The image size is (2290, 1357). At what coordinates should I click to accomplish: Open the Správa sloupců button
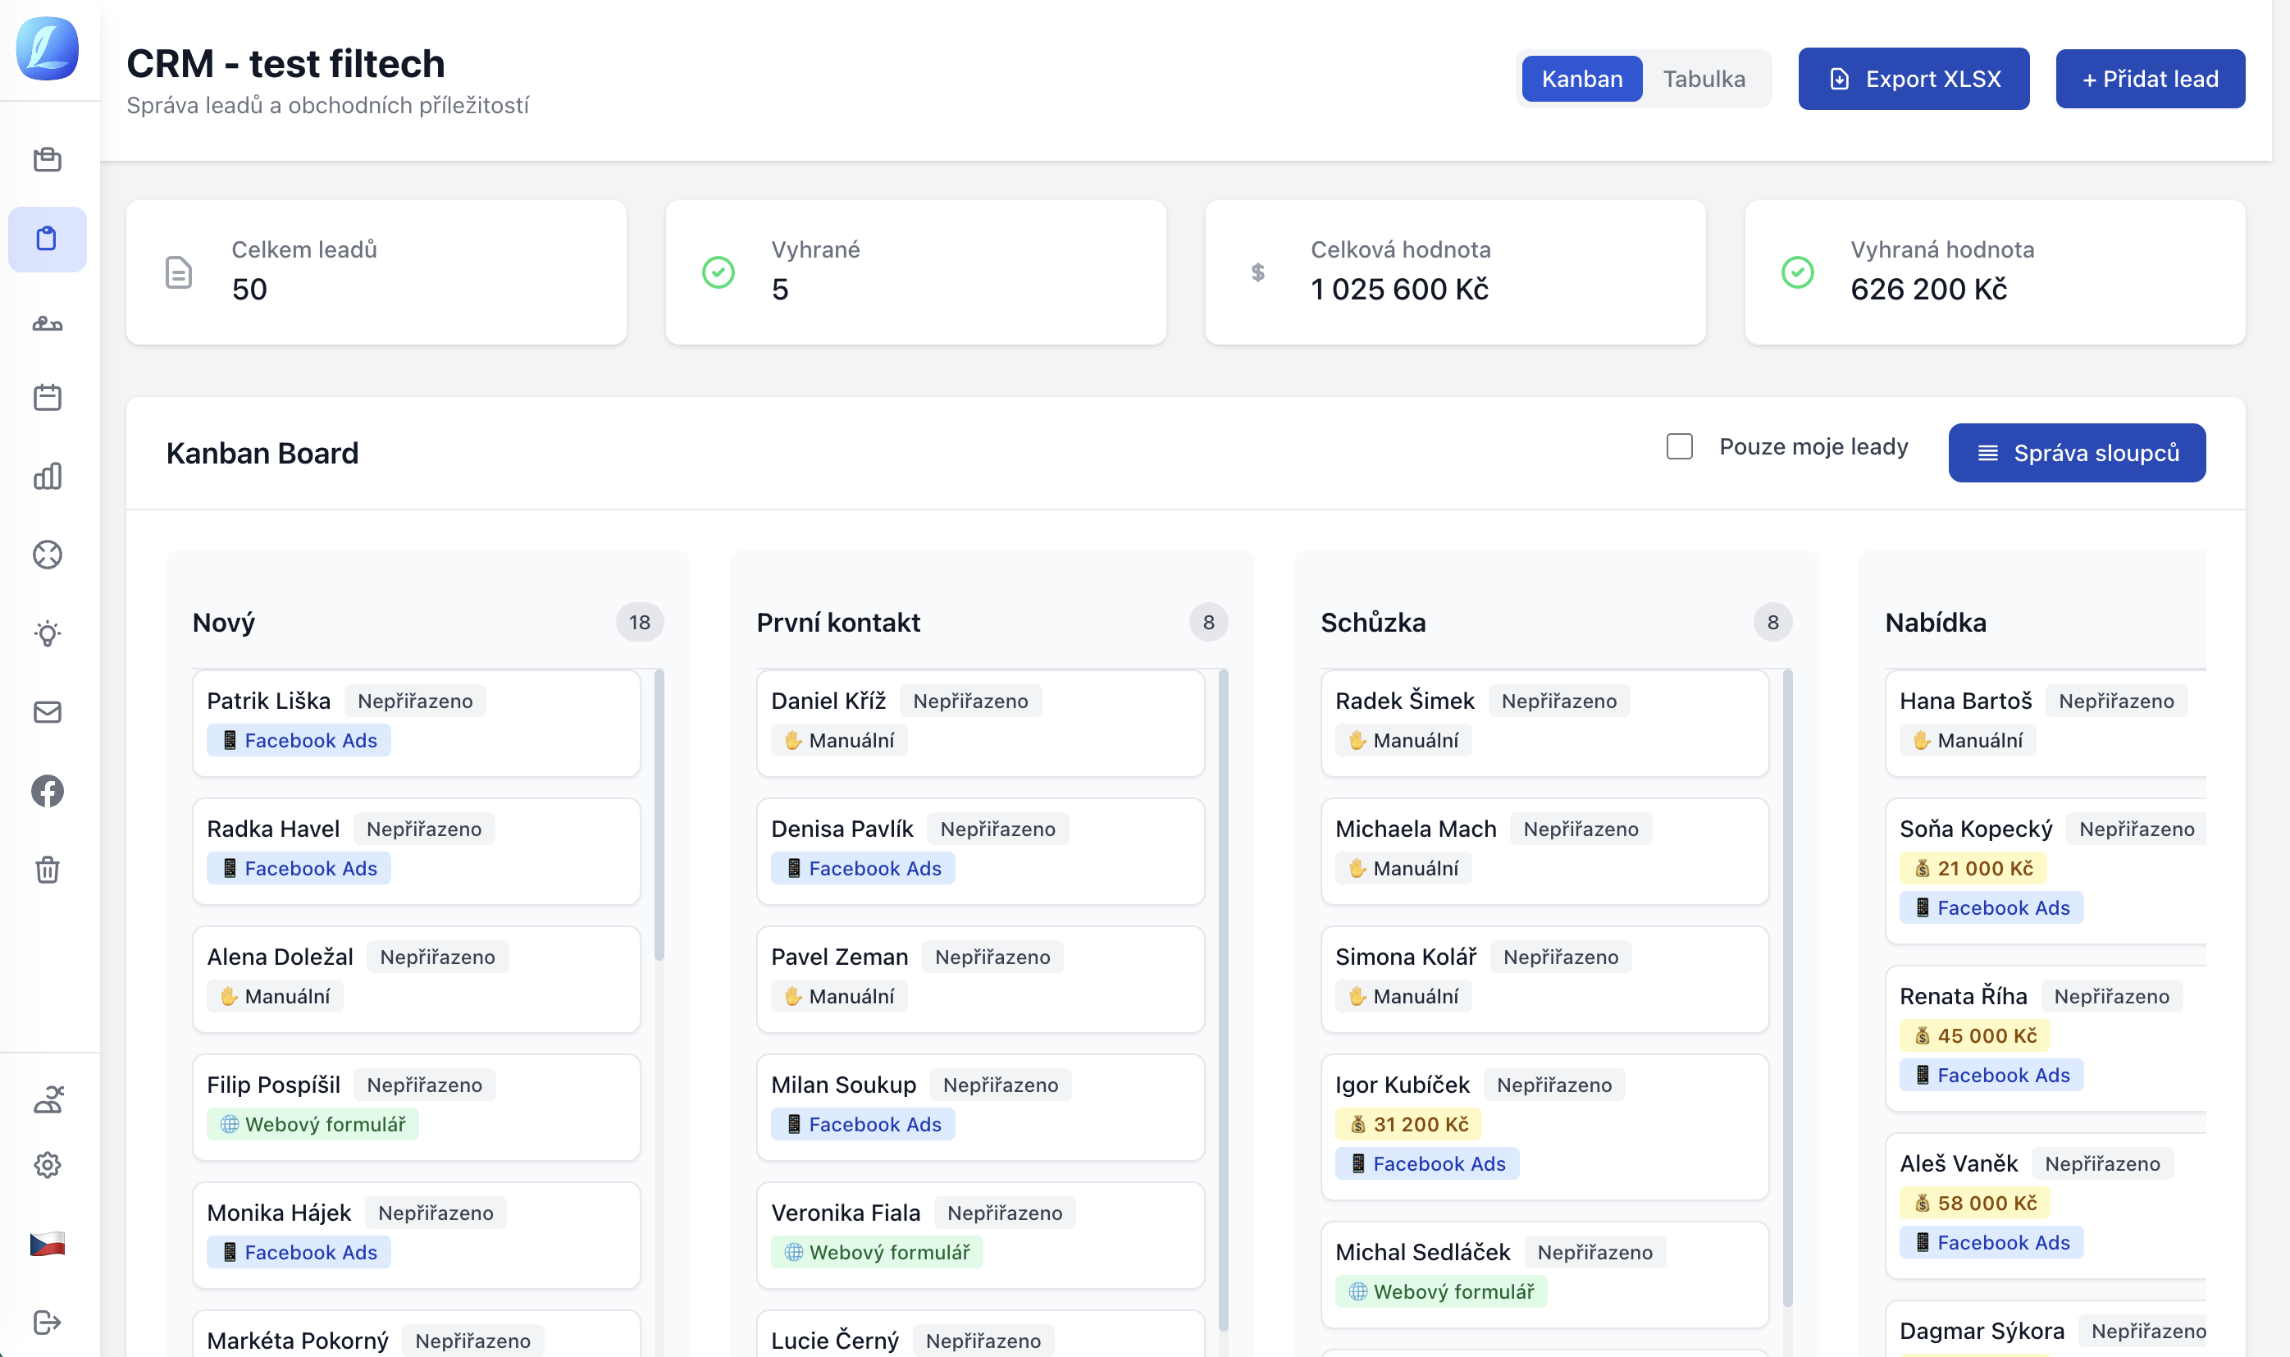point(2077,453)
